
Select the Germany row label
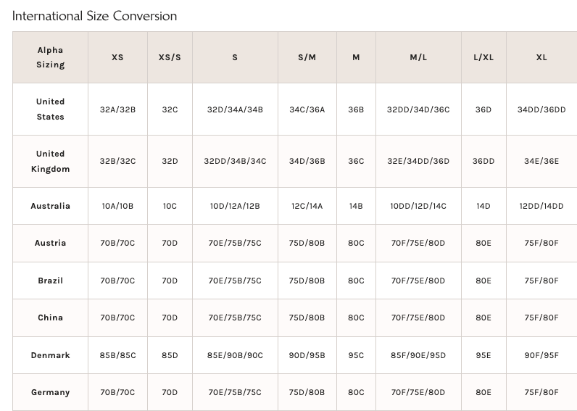pos(50,392)
